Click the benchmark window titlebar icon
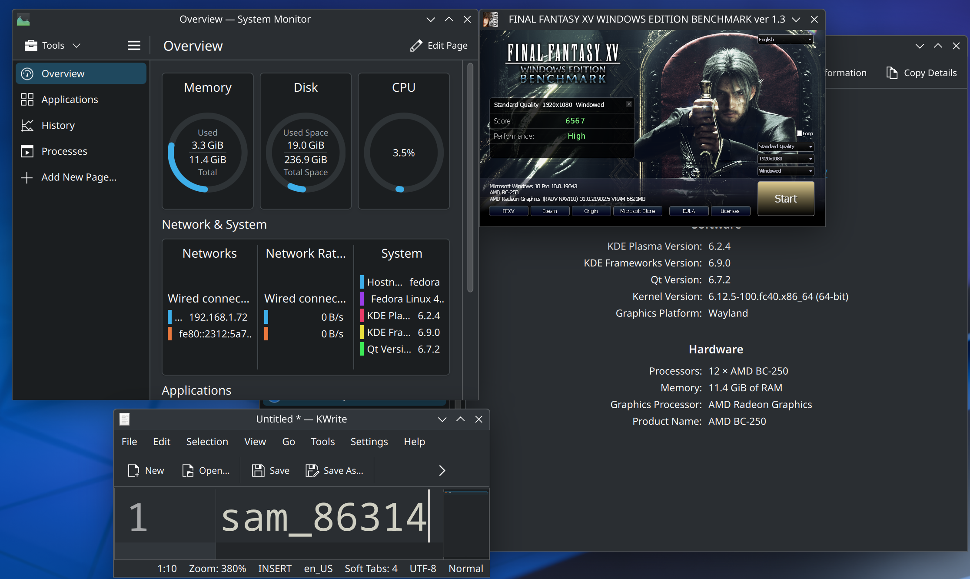 (491, 20)
